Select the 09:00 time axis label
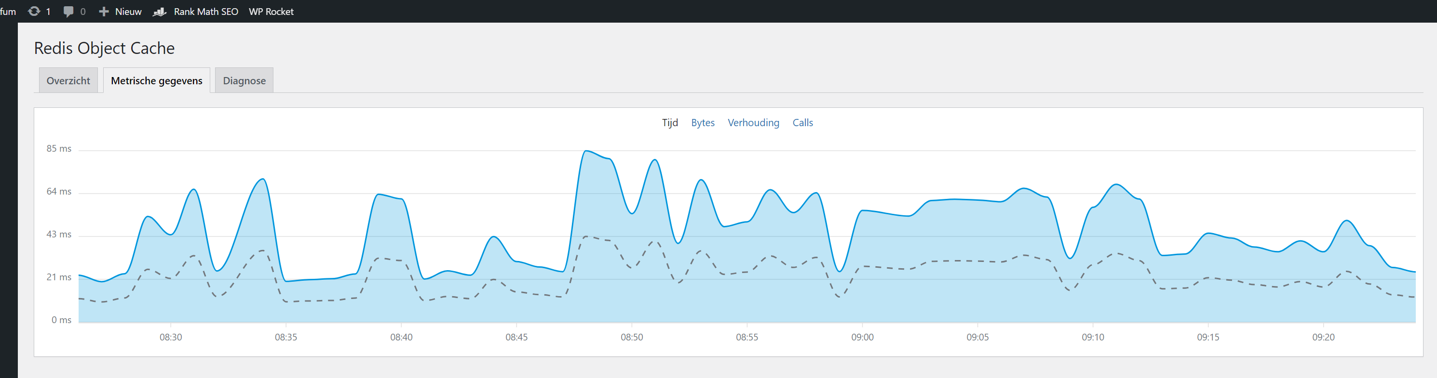The image size is (1437, 378). click(x=862, y=338)
